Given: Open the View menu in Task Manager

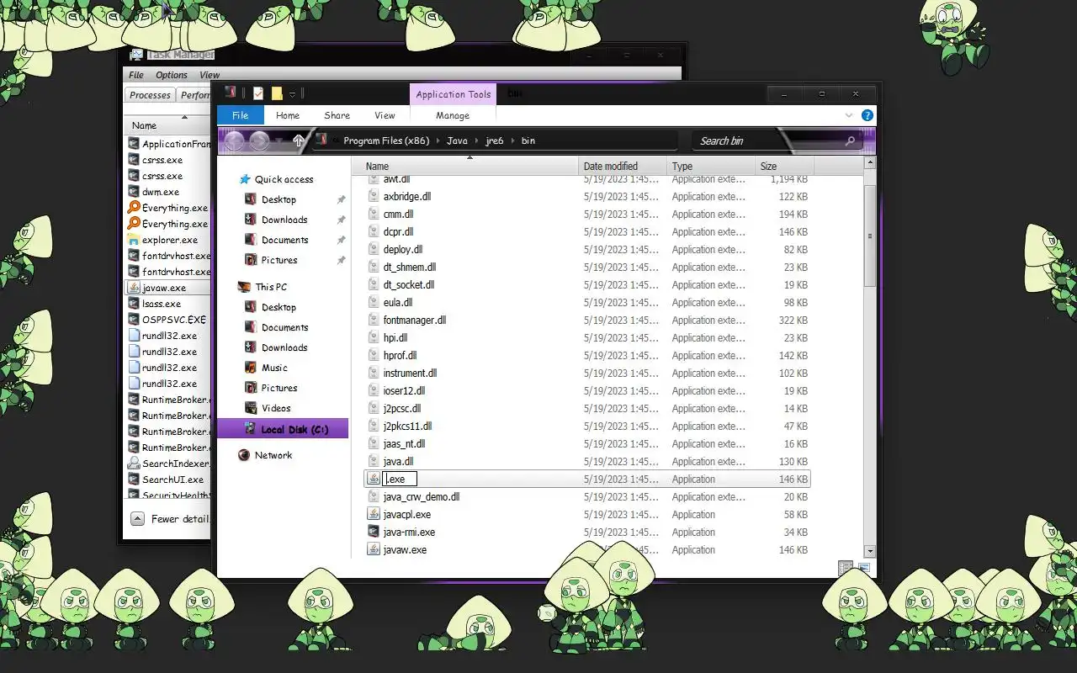Looking at the screenshot, I should pyautogui.click(x=210, y=75).
